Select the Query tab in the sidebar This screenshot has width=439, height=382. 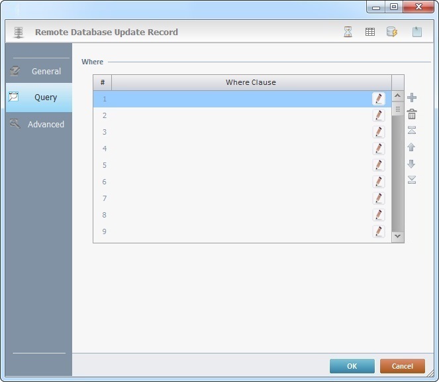38,97
